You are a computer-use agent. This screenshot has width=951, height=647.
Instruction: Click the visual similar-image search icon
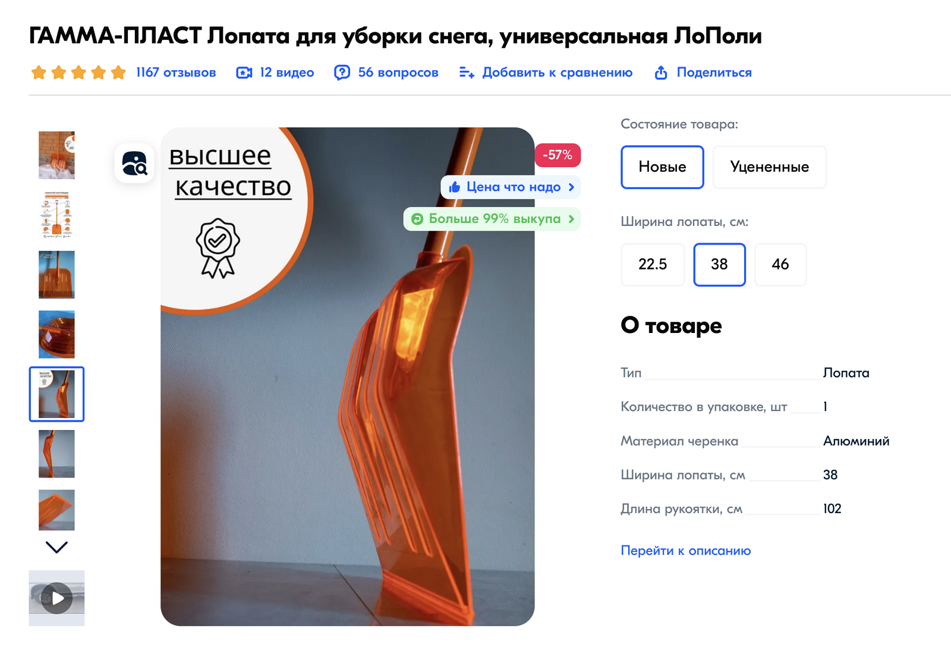pyautogui.click(x=134, y=164)
